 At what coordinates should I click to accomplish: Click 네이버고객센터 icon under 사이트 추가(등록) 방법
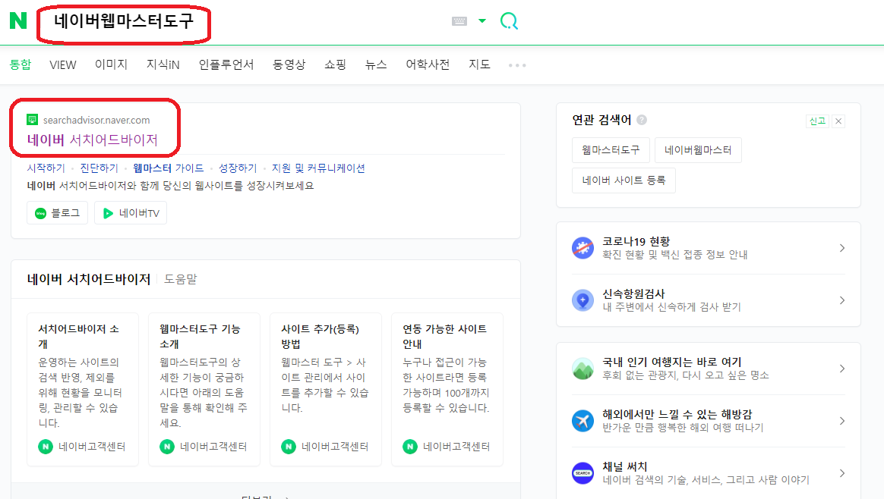[289, 447]
